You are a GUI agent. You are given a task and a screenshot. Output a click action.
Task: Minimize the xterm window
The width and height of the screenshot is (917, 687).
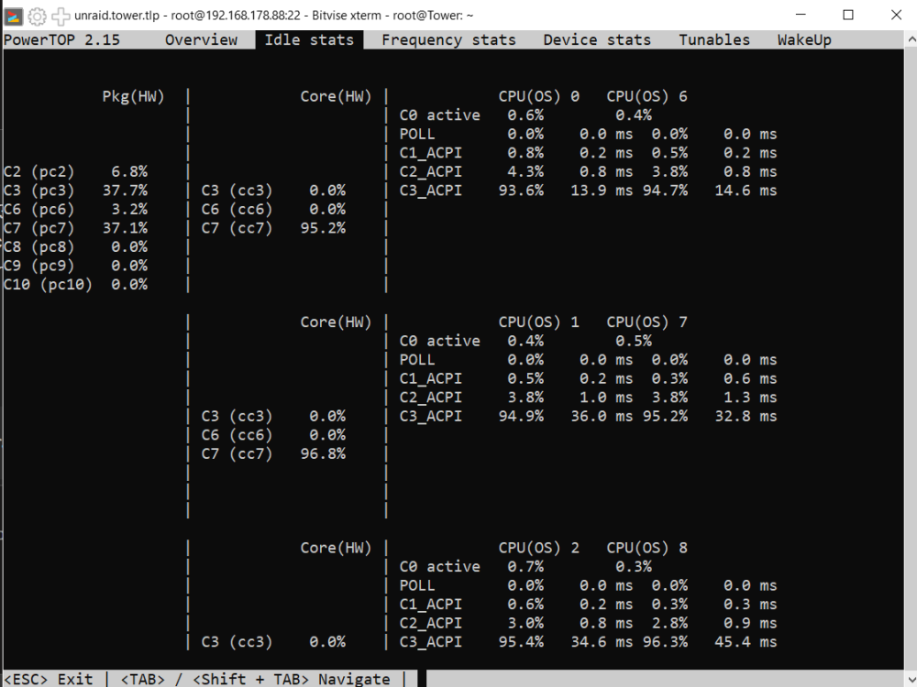pyautogui.click(x=801, y=16)
